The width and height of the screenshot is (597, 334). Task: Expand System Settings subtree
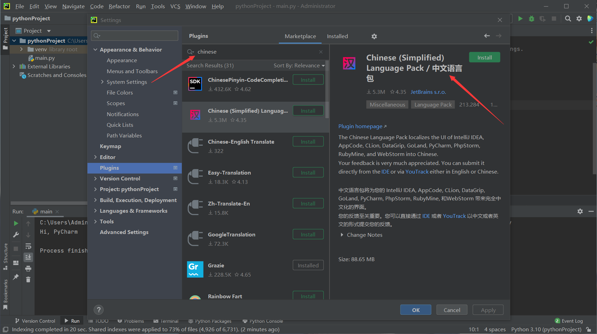click(102, 82)
